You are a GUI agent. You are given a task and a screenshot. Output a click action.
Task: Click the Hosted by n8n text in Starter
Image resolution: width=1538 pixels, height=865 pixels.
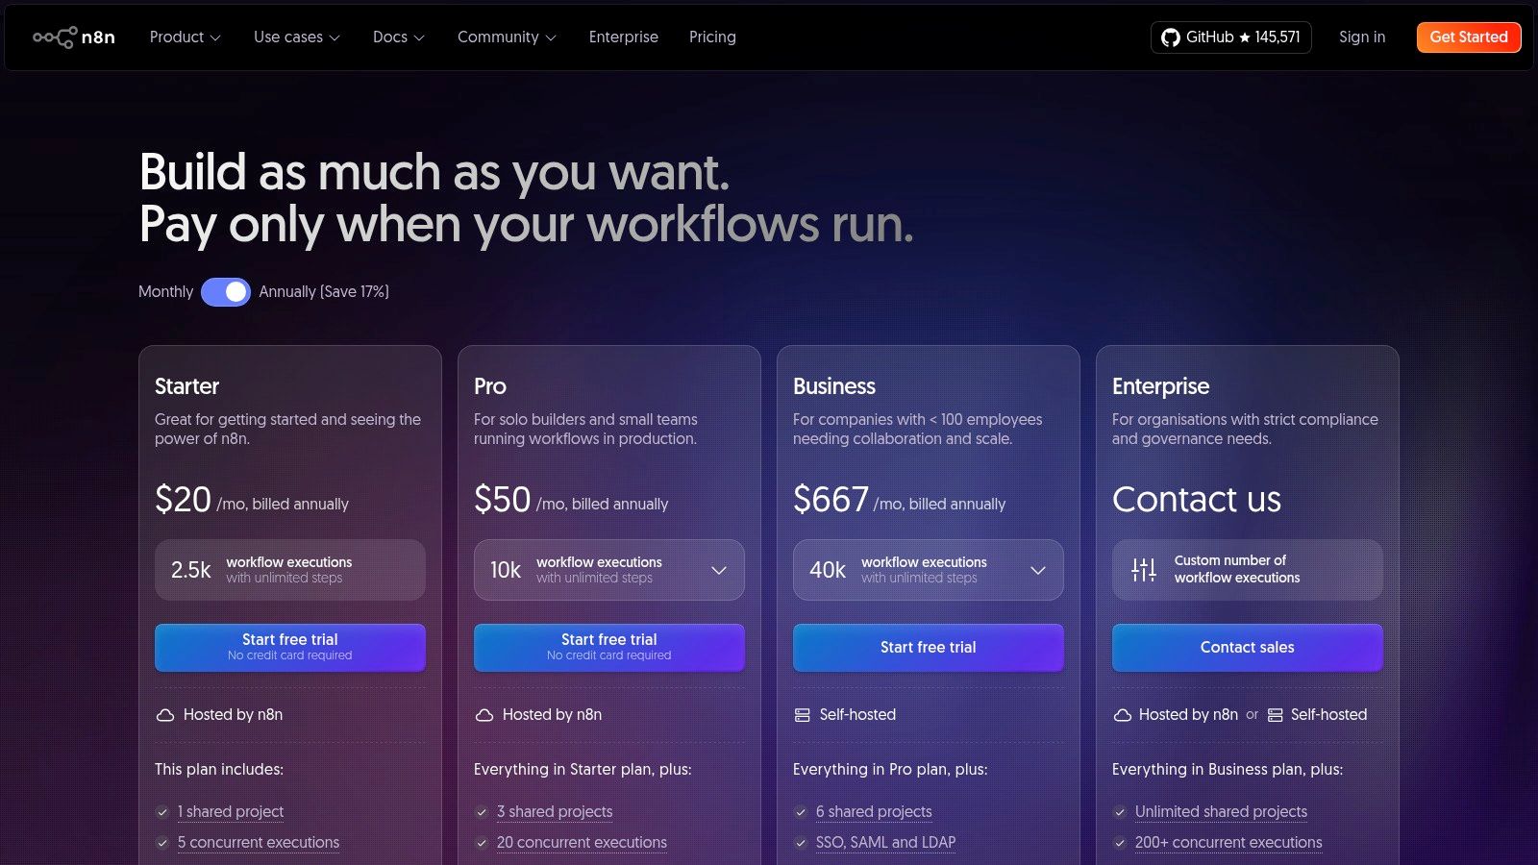233,715
